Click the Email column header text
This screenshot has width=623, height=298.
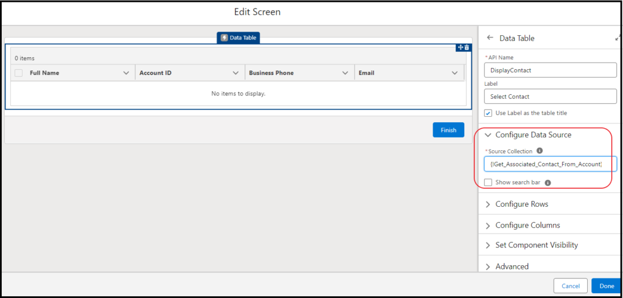[x=366, y=73]
